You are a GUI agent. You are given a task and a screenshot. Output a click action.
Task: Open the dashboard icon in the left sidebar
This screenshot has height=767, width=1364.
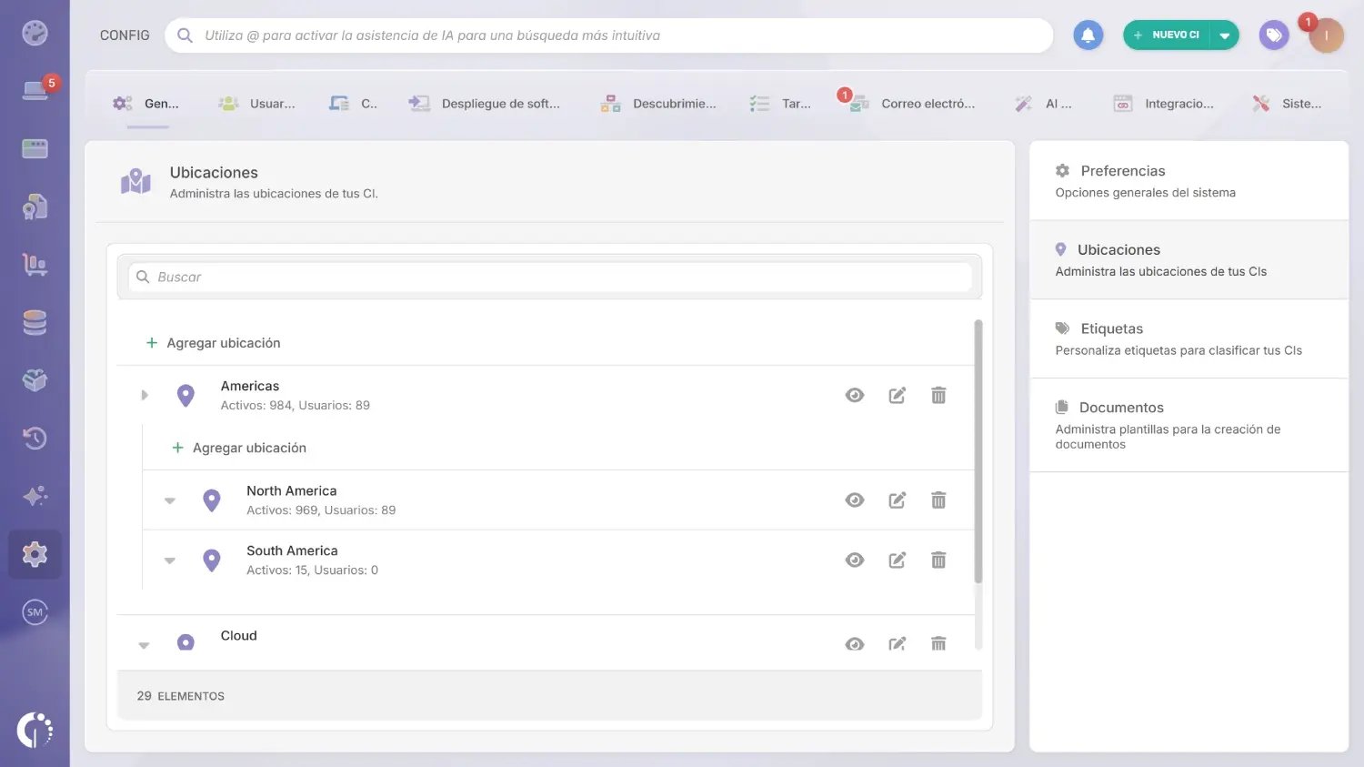point(35,34)
